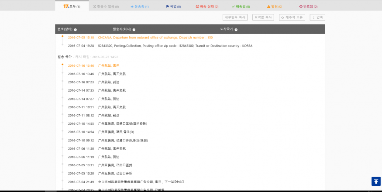This screenshot has width=382, height=192.
Task: Switch to 찾을수 없음 (0) tab
Action: 105,7
